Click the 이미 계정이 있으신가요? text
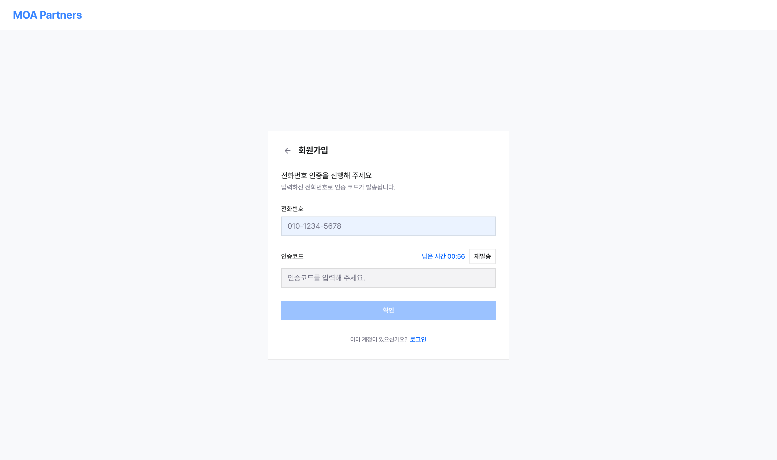Screen dimensions: 777x460 pyautogui.click(x=379, y=339)
